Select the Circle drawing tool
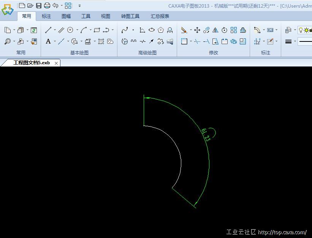This screenshot has height=238, width=312. 70,30
